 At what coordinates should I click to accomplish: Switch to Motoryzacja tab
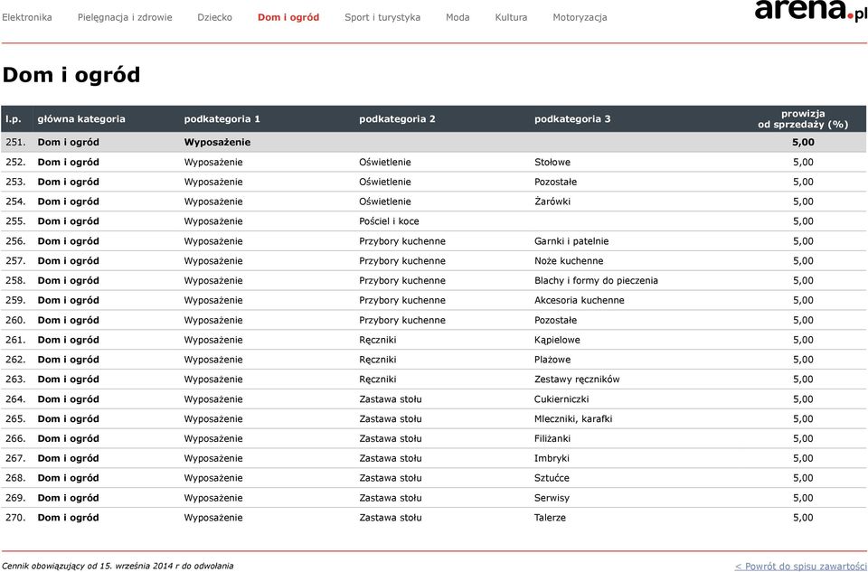pos(580,18)
